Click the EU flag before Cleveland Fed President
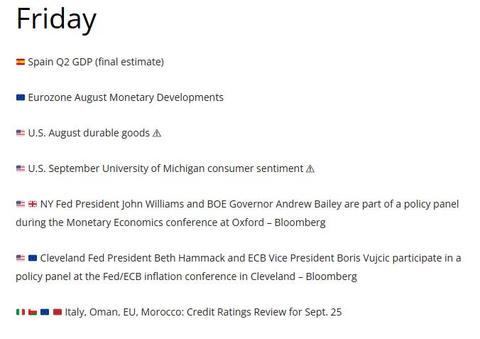Viewport: 480px width, 339px height. coord(33,258)
